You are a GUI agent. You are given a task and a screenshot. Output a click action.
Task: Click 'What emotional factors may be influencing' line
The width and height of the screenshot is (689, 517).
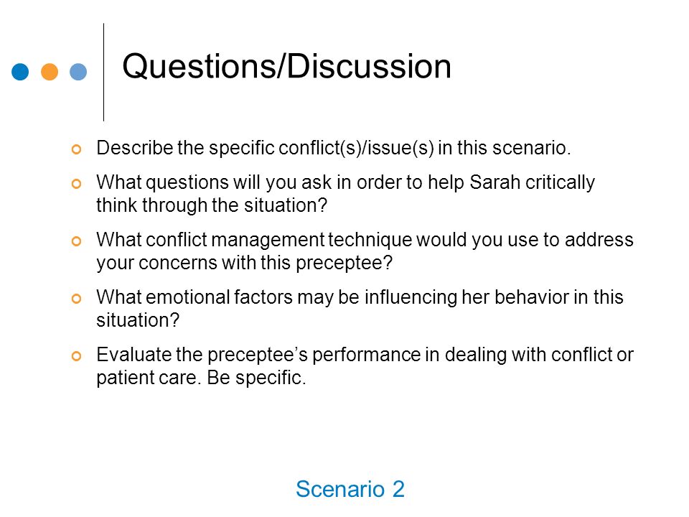[360, 297]
